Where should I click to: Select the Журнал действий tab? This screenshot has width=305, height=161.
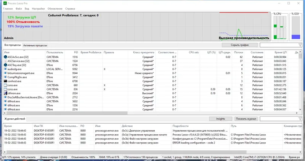14,119
